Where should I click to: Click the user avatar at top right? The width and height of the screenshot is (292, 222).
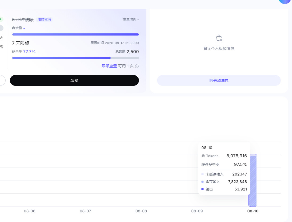(285, 1)
